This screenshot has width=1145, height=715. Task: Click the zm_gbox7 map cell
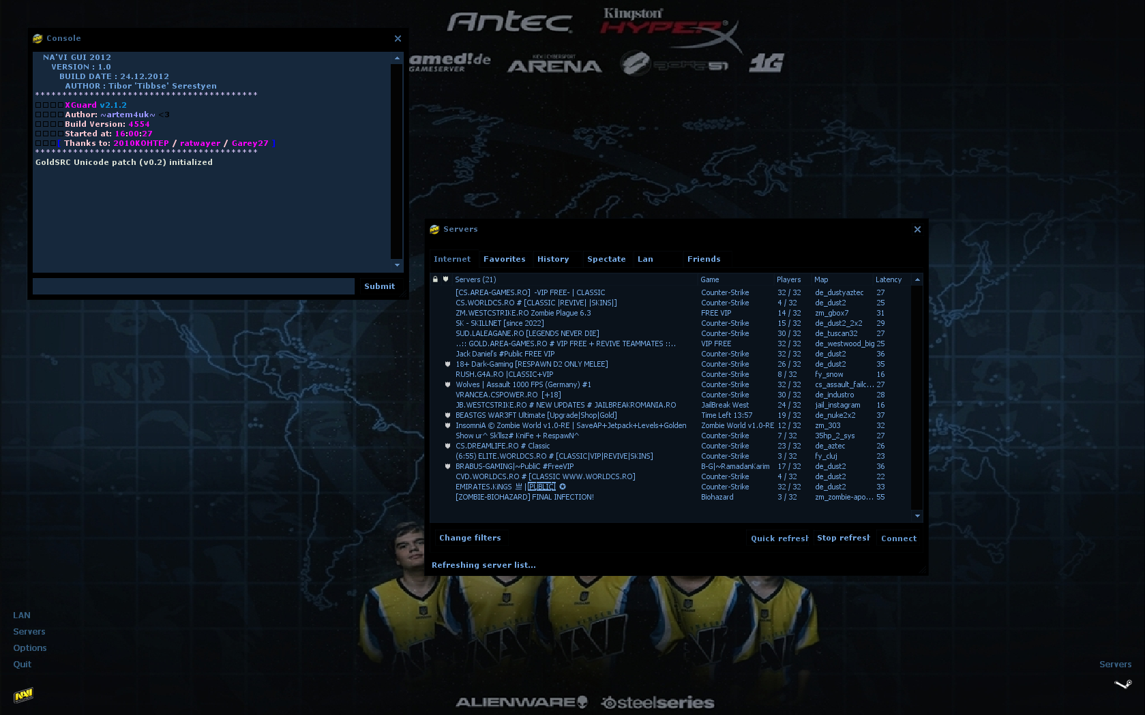831,313
